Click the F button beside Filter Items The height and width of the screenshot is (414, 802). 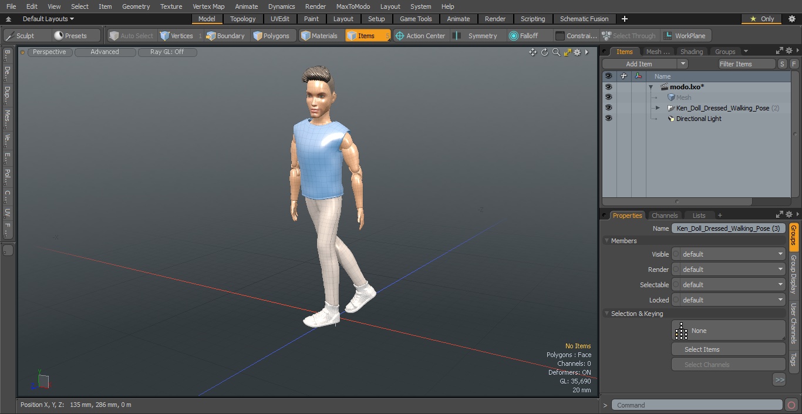794,64
